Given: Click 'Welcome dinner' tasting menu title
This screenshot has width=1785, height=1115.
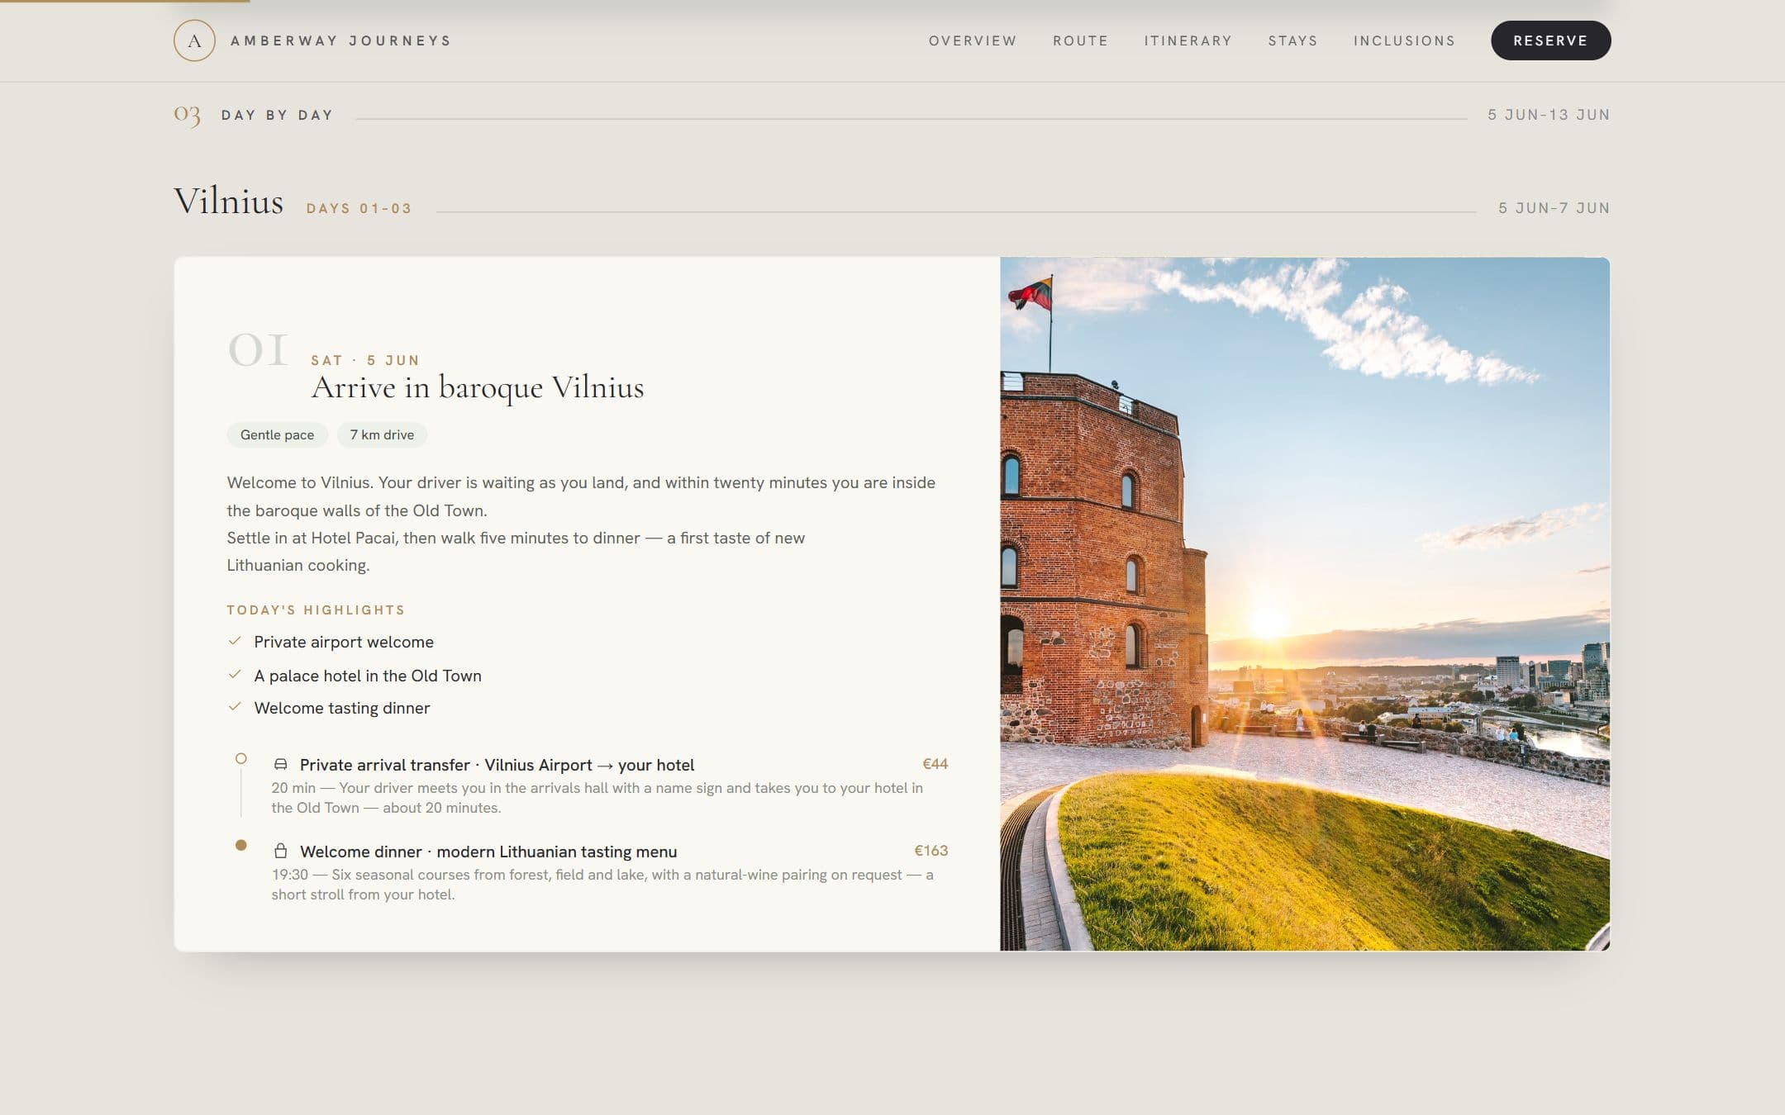Looking at the screenshot, I should click(x=488, y=852).
